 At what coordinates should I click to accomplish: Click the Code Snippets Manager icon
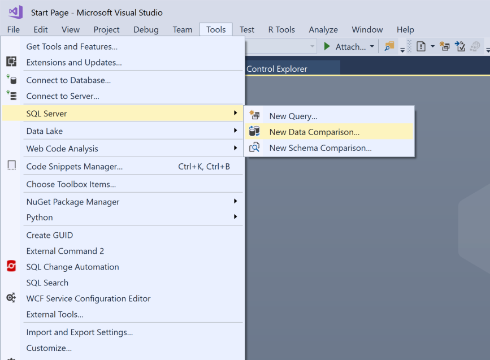[11, 166]
